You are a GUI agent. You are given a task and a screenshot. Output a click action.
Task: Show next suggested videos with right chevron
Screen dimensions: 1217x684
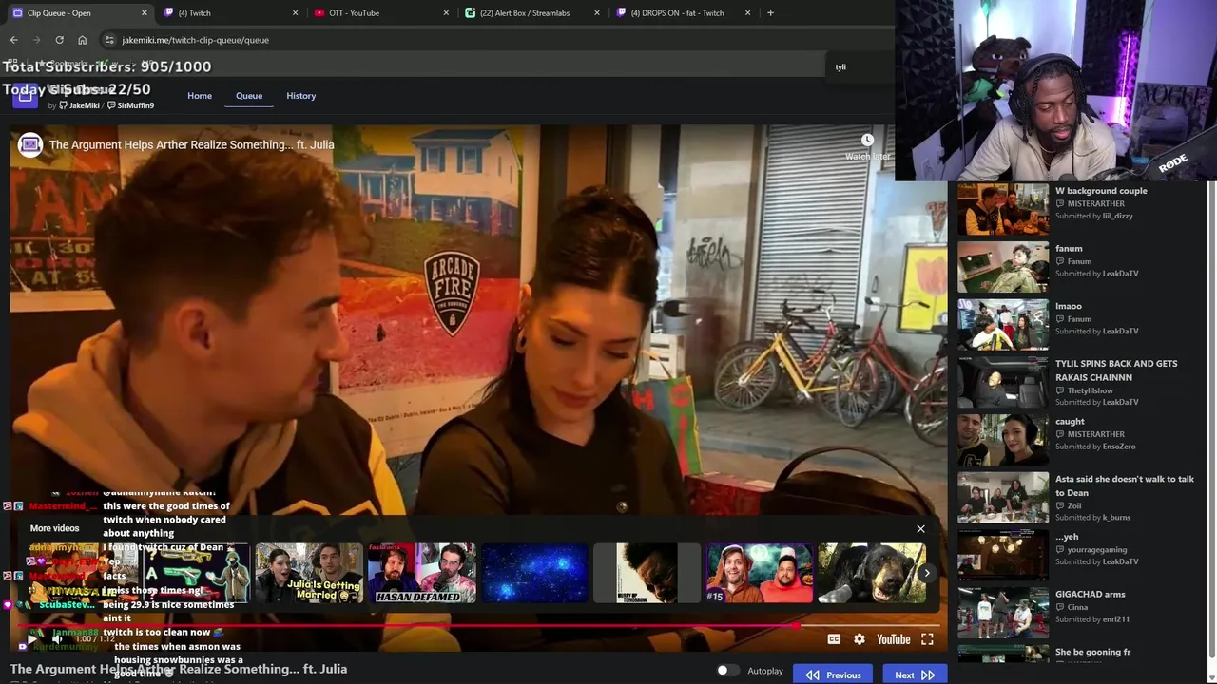click(x=927, y=573)
